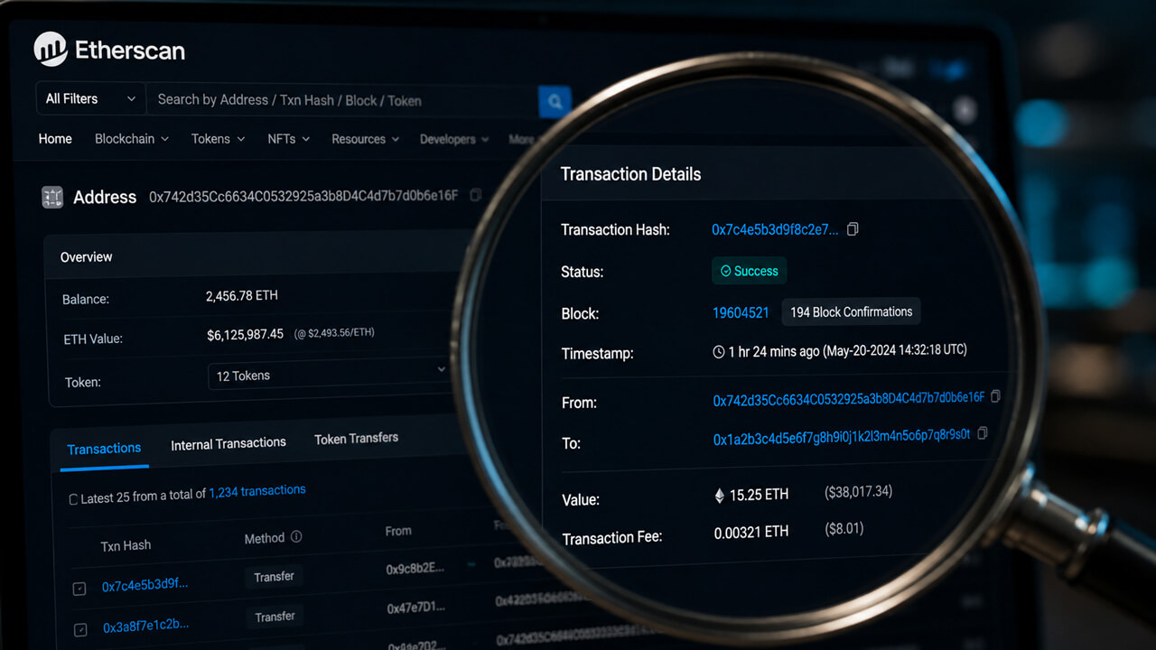Click the Txn Hash column header
The width and height of the screenshot is (1156, 650).
(126, 545)
